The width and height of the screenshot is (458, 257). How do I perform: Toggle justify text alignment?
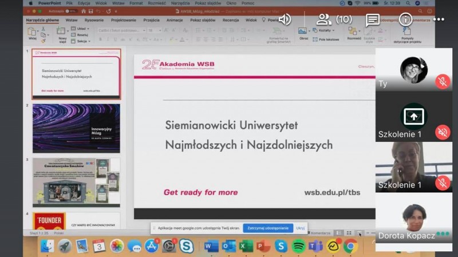pos(220,39)
